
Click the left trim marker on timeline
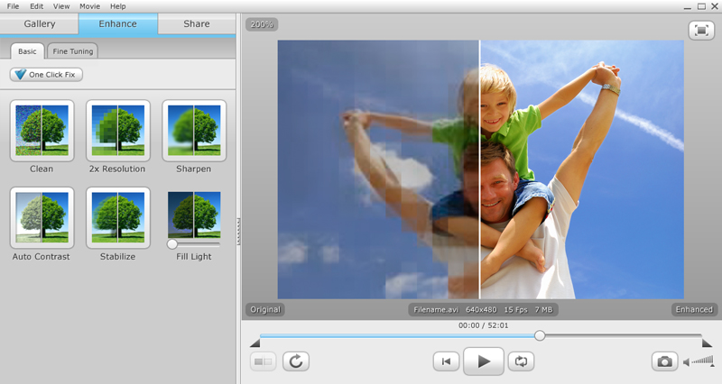tap(255, 343)
